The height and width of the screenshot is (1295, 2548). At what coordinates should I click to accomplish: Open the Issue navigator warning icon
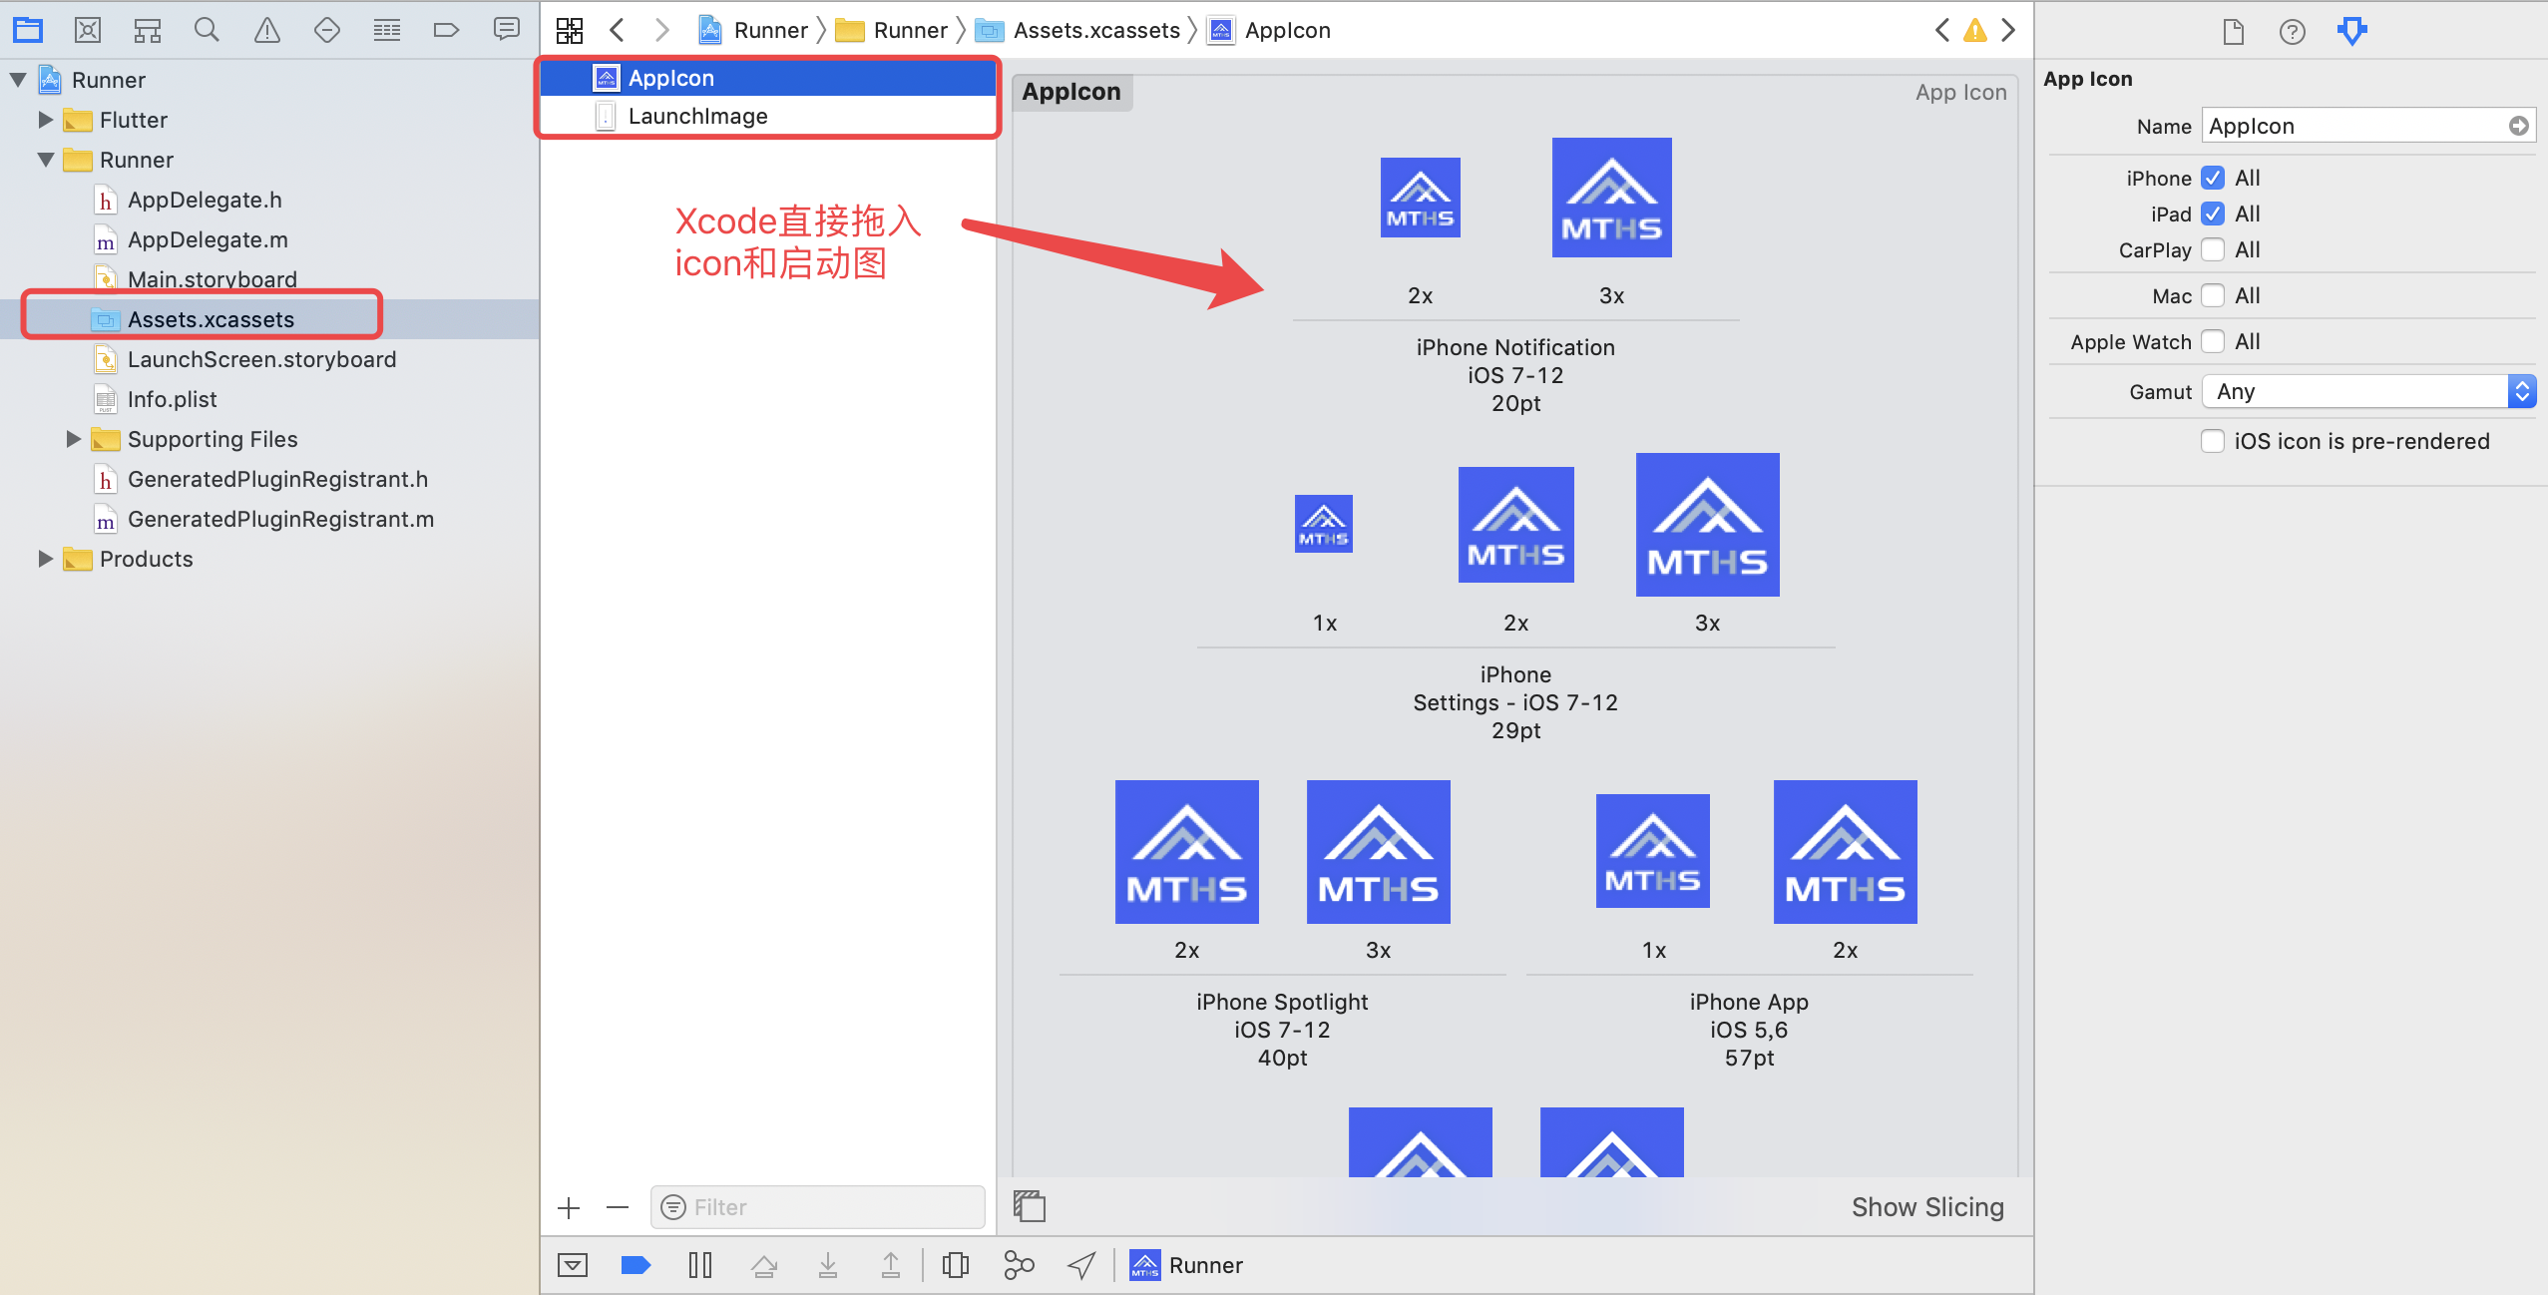pyautogui.click(x=266, y=30)
